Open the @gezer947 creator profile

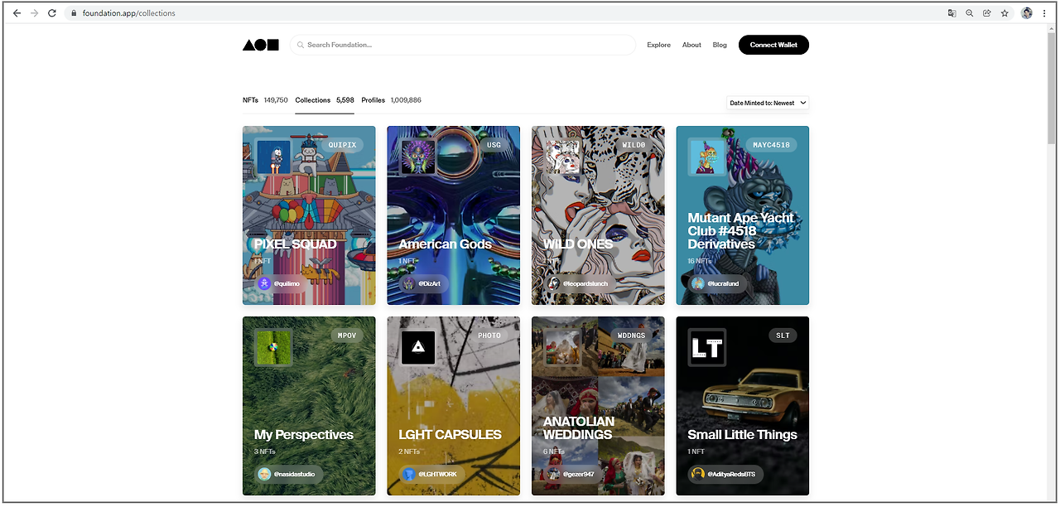coord(574,474)
